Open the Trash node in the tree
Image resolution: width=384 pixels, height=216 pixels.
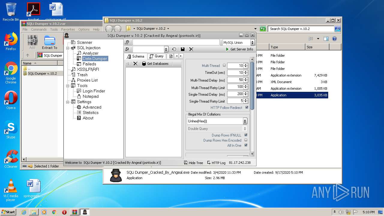coord(82,75)
